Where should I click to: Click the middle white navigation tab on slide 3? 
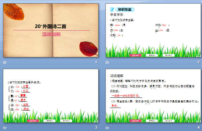(x=50, y=121)
